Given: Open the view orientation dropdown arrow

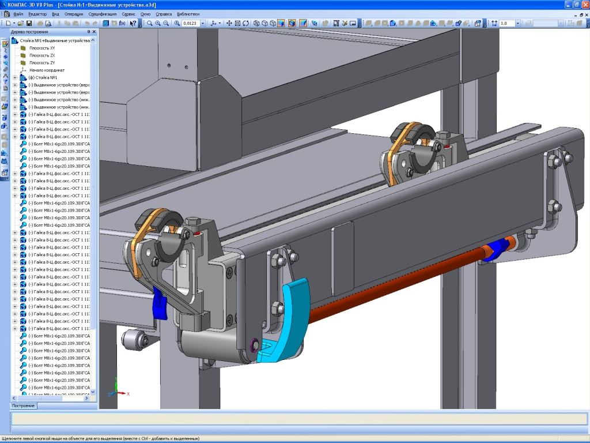Looking at the screenshot, I should (221, 23).
